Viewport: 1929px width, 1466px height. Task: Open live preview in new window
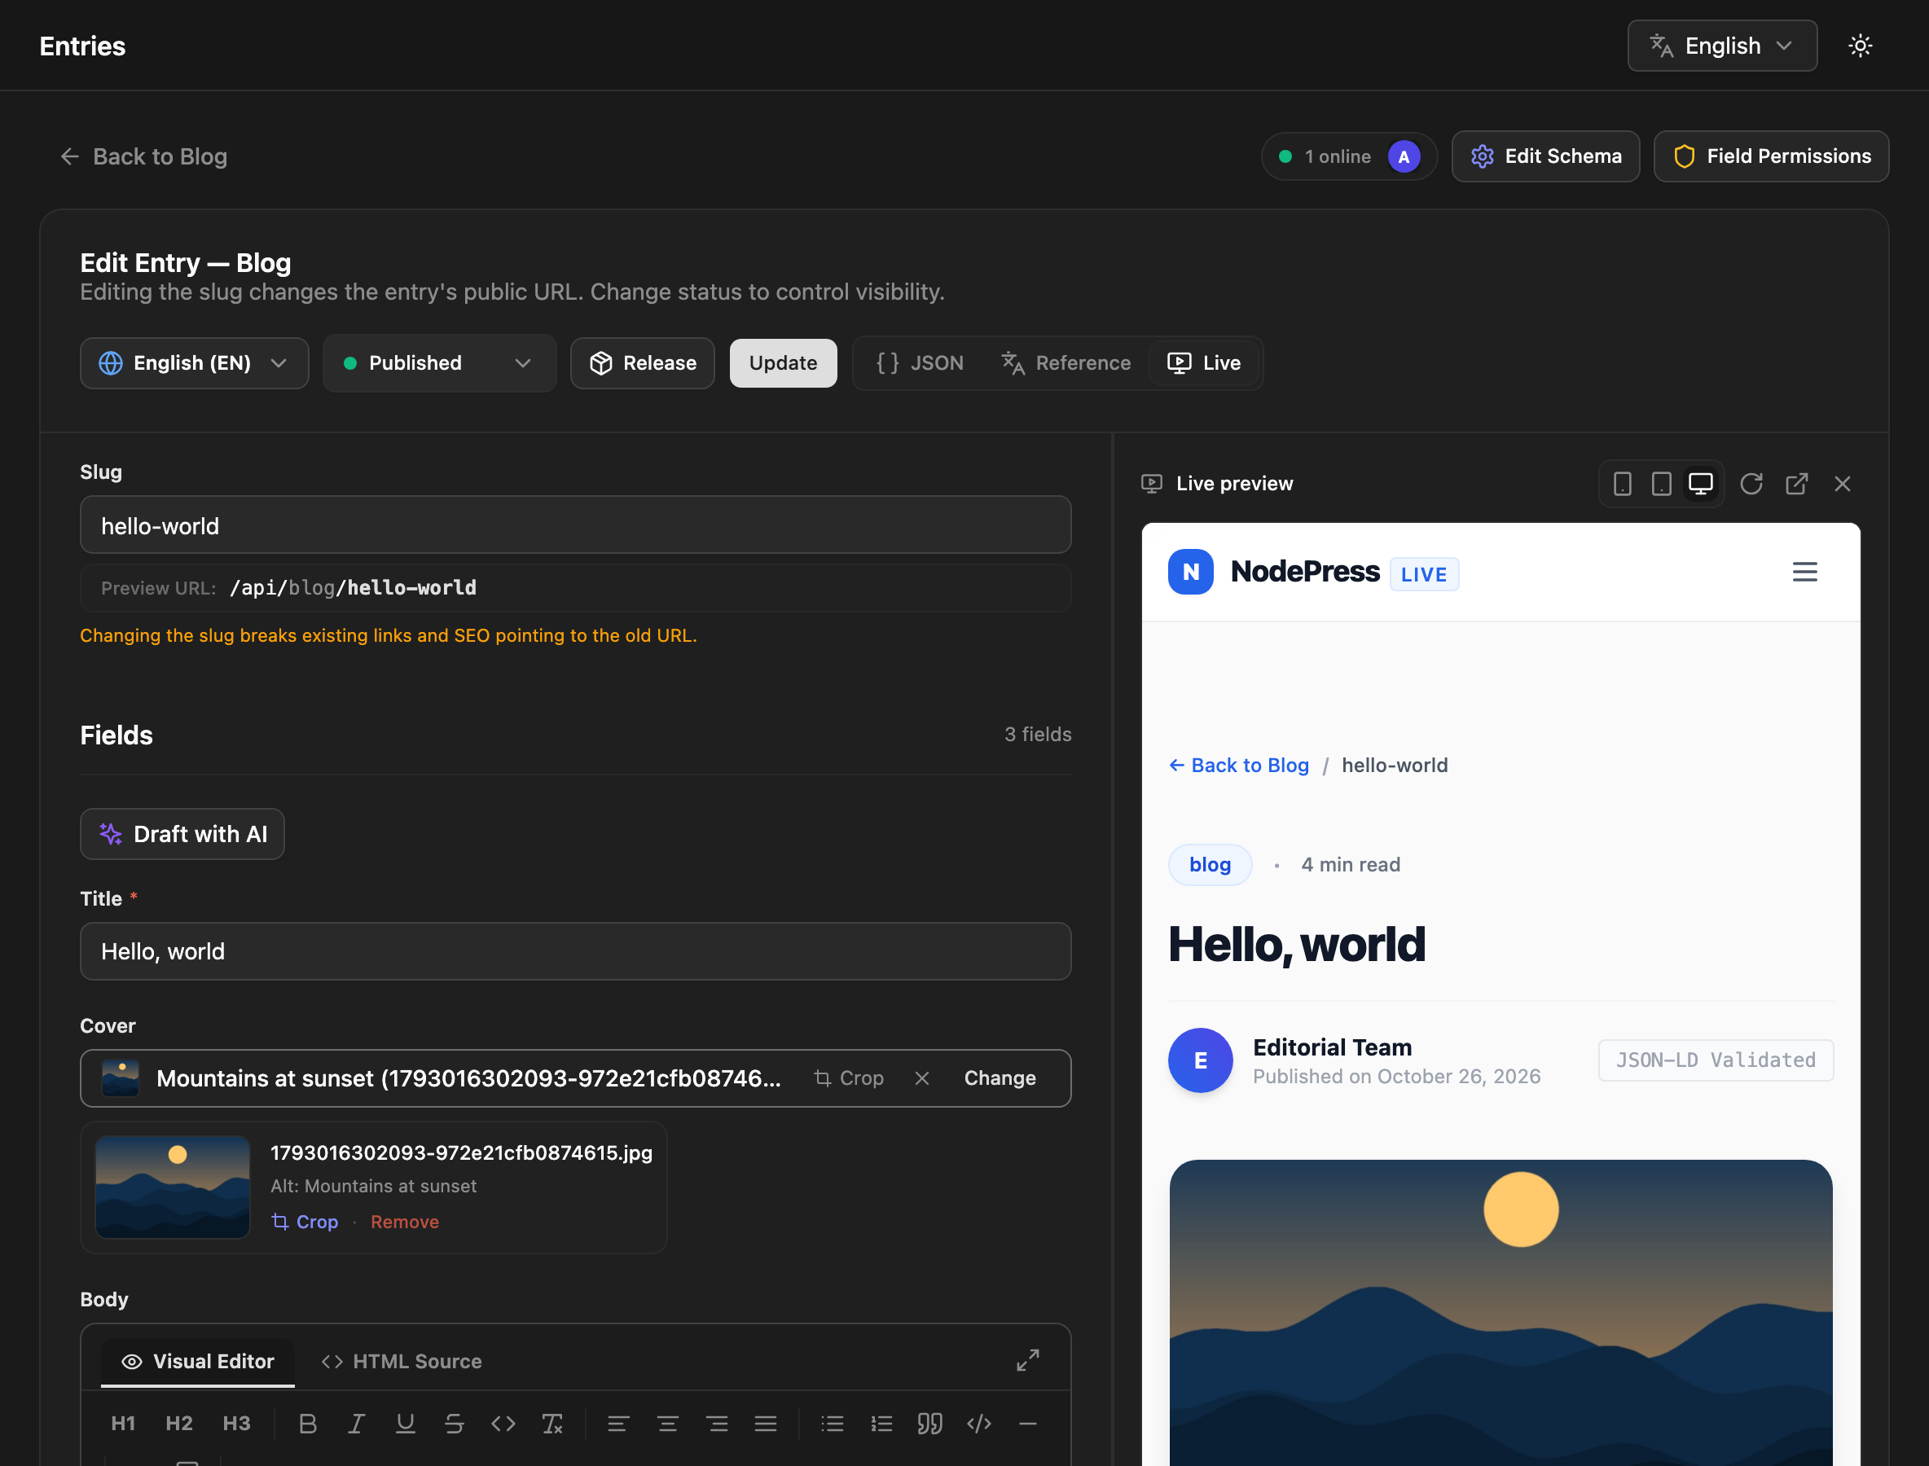click(1796, 484)
